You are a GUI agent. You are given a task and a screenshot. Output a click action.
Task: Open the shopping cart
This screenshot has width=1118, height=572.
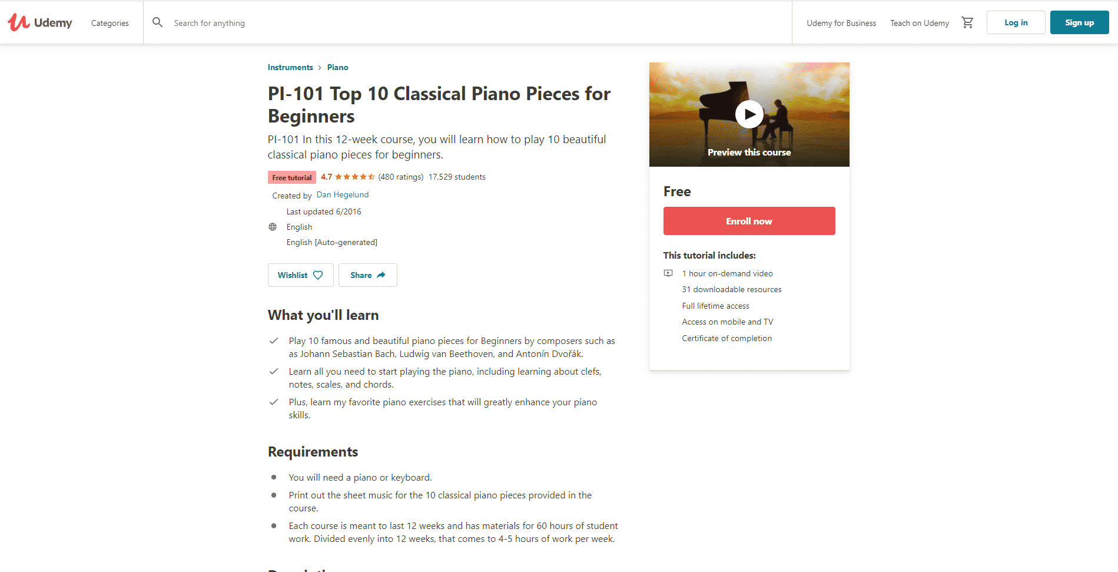click(x=967, y=22)
